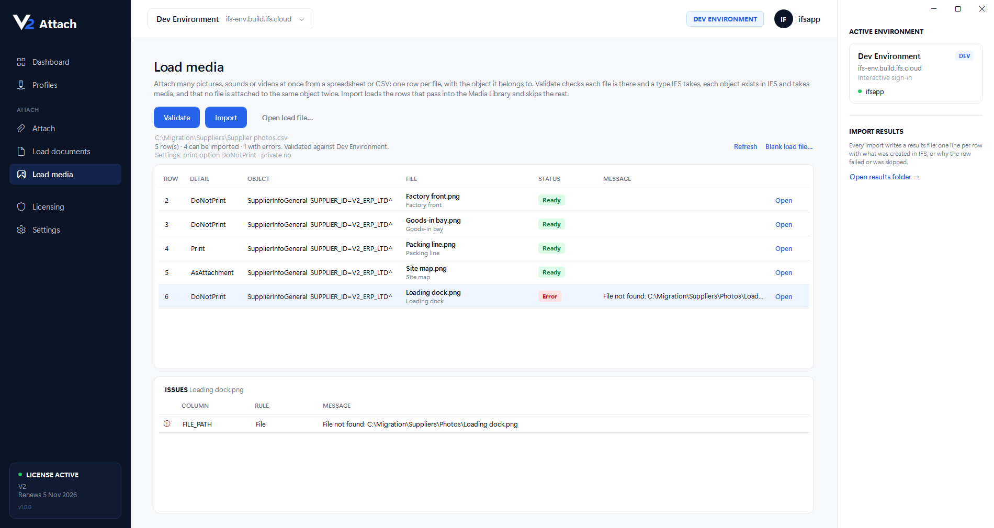Screen dimensions: 994x528
Task: Open Load documents page
Action: [x=65, y=152]
